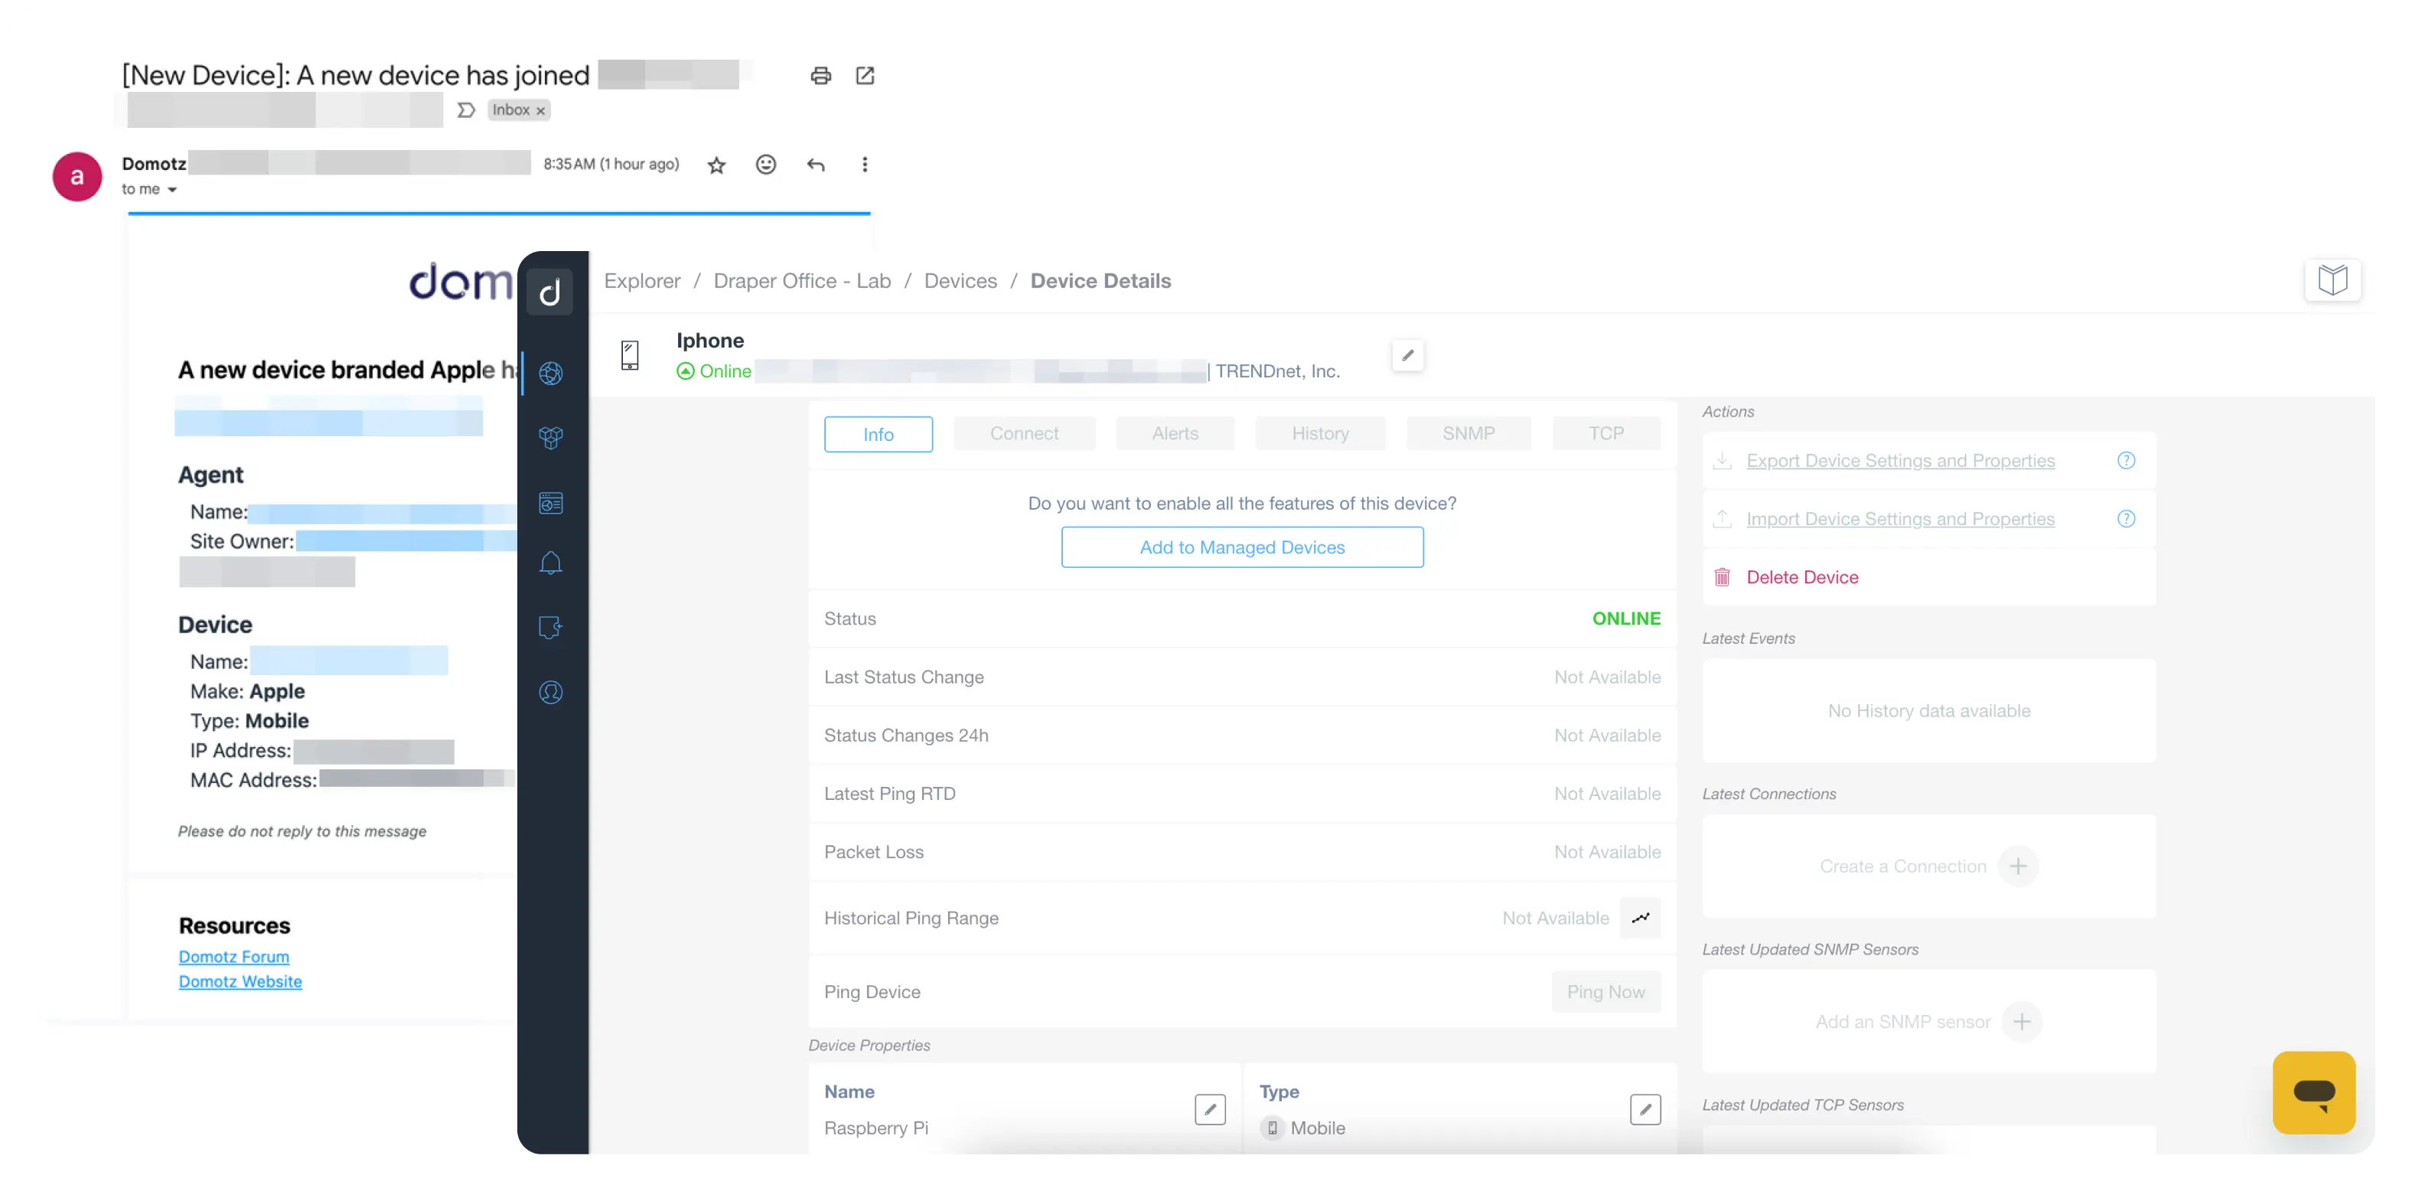Switch to the History tab

tap(1319, 432)
